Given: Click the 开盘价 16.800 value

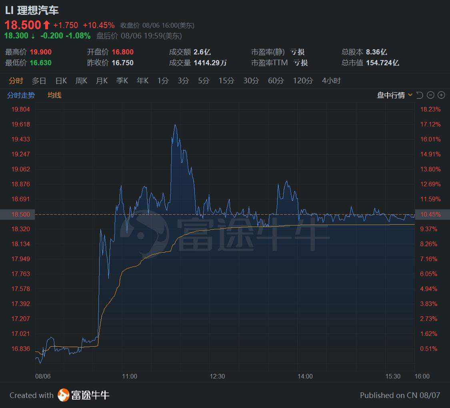Looking at the screenshot, I should 122,52.
